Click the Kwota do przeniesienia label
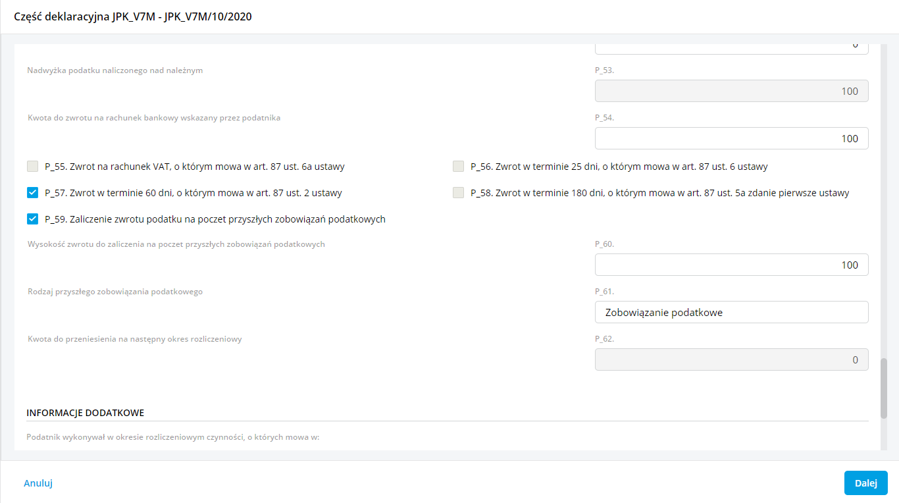Screen dimensions: 899x503 tap(135, 339)
